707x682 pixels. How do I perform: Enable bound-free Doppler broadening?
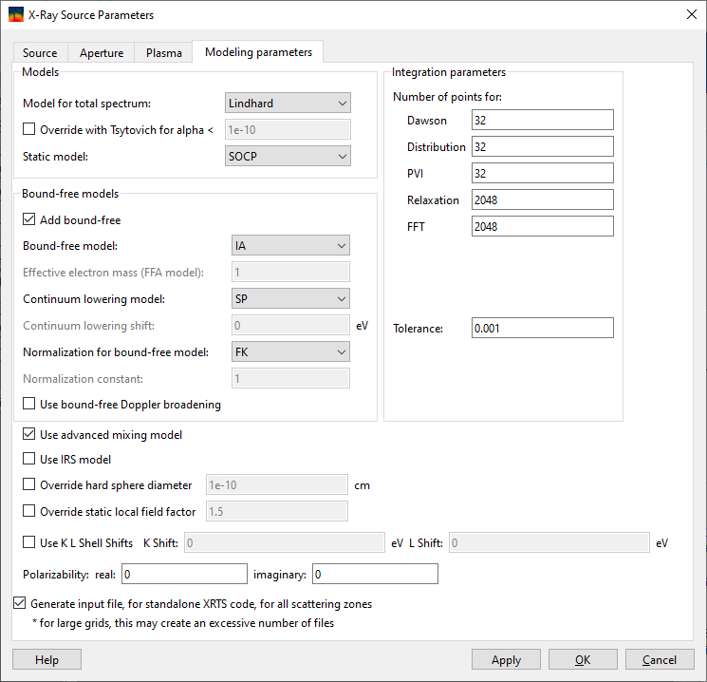click(28, 405)
